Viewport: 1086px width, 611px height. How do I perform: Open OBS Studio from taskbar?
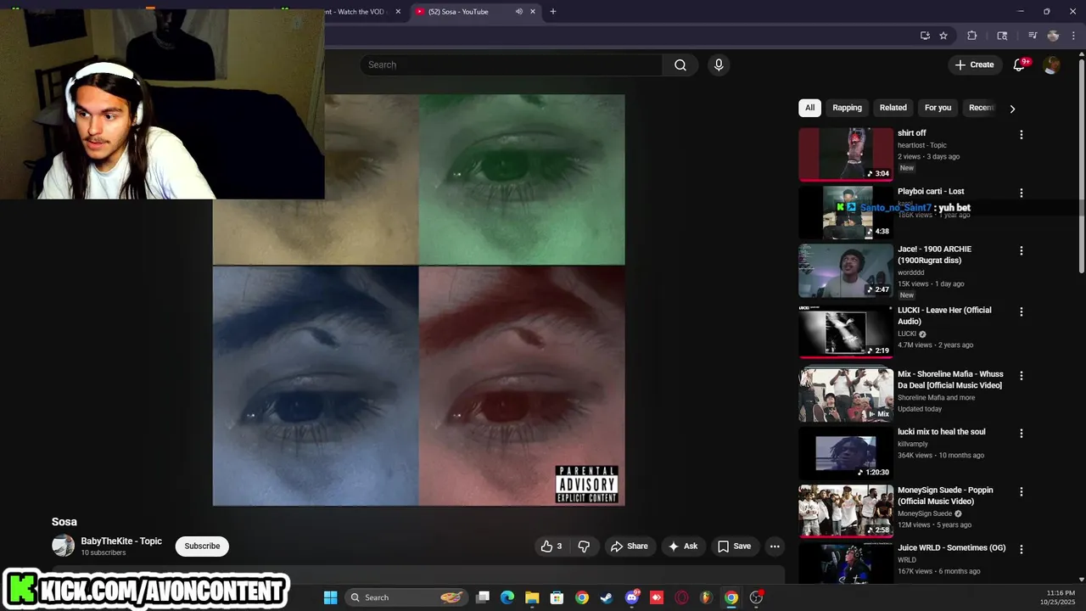[x=756, y=597]
